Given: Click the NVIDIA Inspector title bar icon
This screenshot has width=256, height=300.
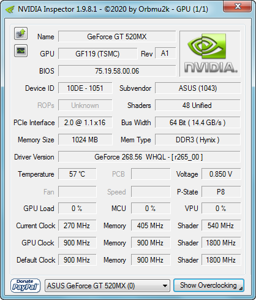Looking at the screenshot, I should tap(10, 9).
